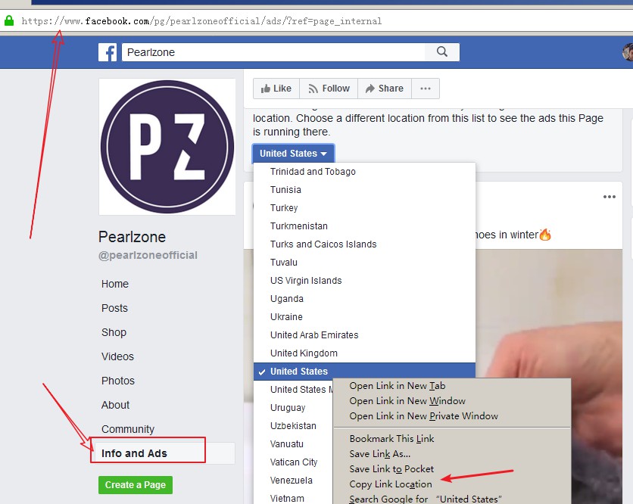Screen dimensions: 633x504
Task: Select Vatican City in country list
Action: click(x=293, y=462)
